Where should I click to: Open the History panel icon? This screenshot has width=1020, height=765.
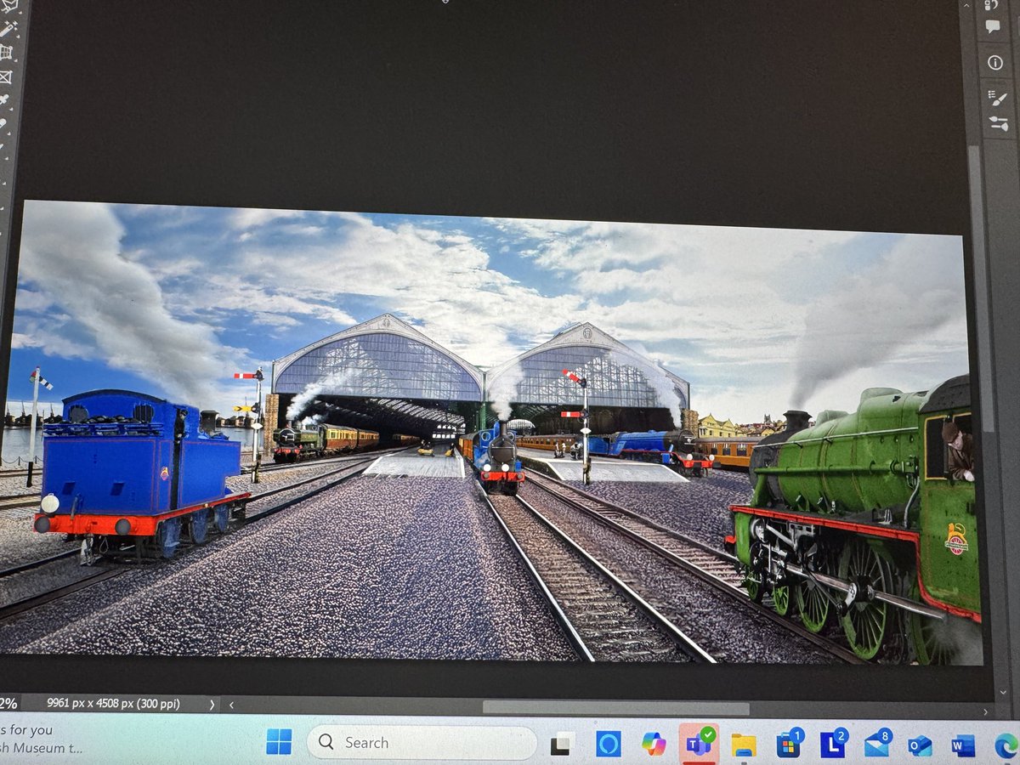[x=990, y=3]
